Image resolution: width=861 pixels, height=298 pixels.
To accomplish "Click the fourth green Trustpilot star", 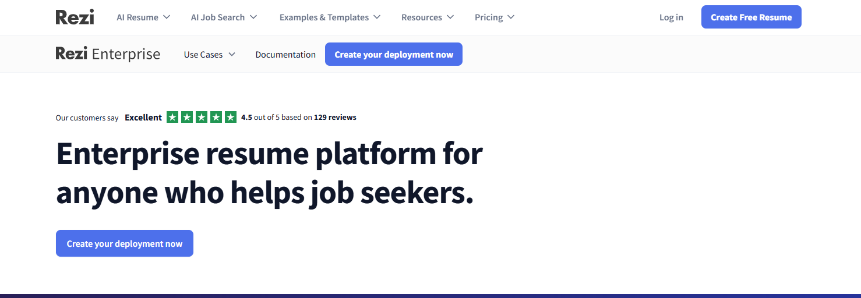I will point(216,117).
